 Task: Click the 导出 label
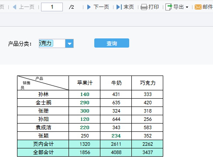[179, 7]
